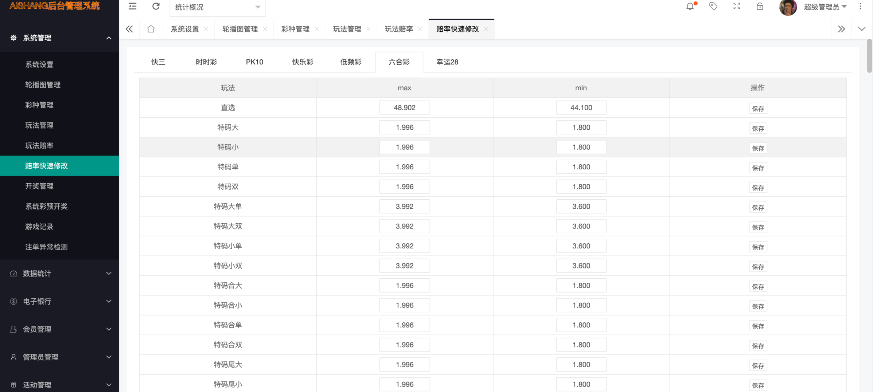Click the lock screen icon
This screenshot has width=873, height=392.
760,7
